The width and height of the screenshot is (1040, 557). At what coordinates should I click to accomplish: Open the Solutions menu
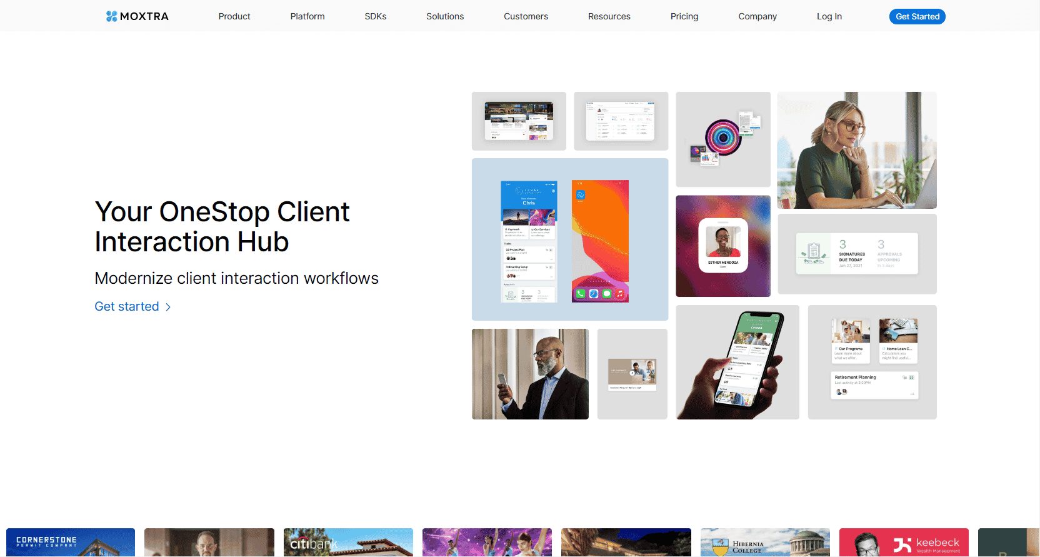445,16
